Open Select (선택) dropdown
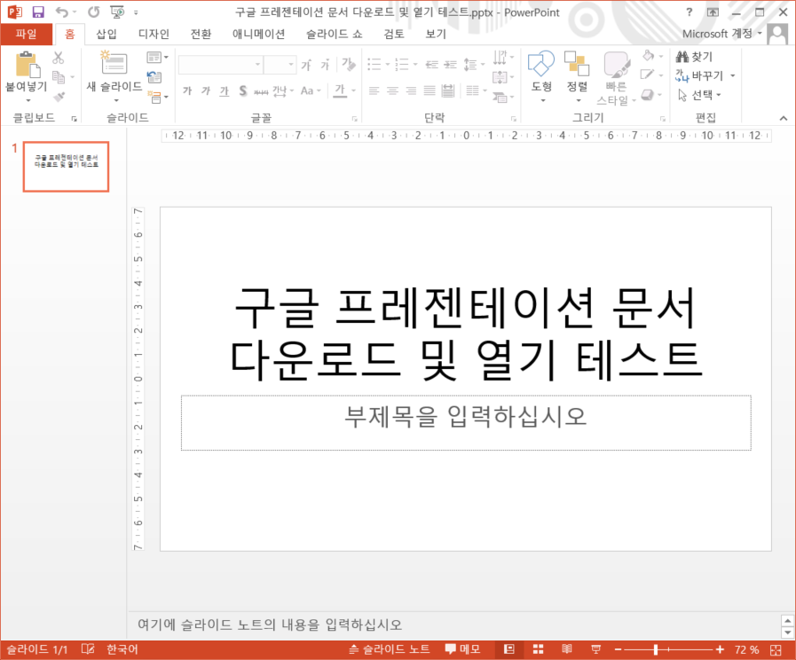The image size is (796, 660). tap(699, 95)
